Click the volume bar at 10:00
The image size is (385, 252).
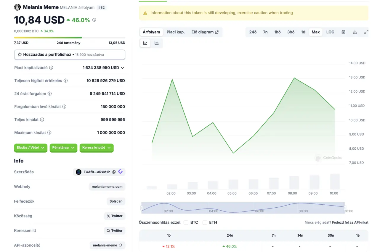335,182
